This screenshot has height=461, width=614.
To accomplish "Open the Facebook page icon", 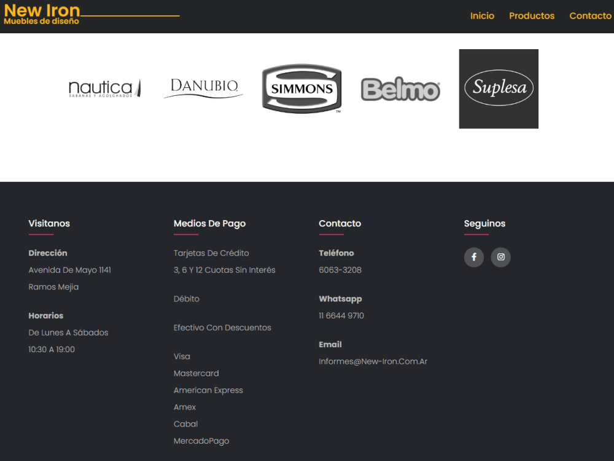I will (473, 257).
